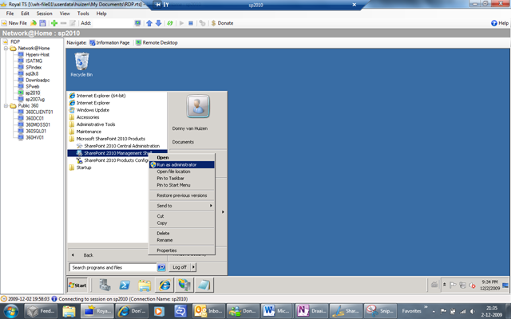Viewport: 511px width, 319px height.
Task: Open SharePoint 2010 Central Administration
Action: pyautogui.click(x=117, y=146)
